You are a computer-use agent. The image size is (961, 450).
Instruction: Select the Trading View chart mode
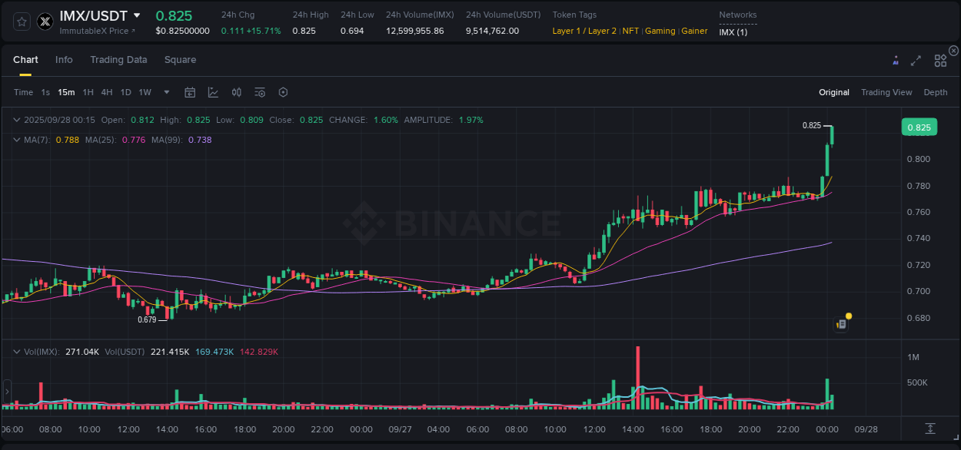[886, 92]
